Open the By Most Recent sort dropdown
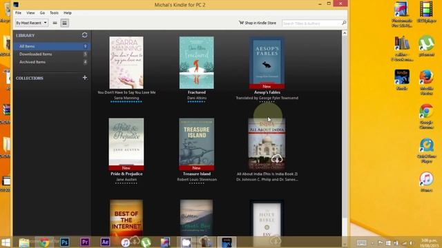Viewport: 442px width, 248px height. pos(32,23)
